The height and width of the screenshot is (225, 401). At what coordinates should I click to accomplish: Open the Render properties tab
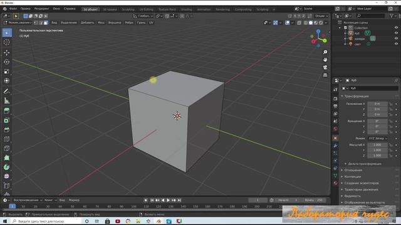335,99
